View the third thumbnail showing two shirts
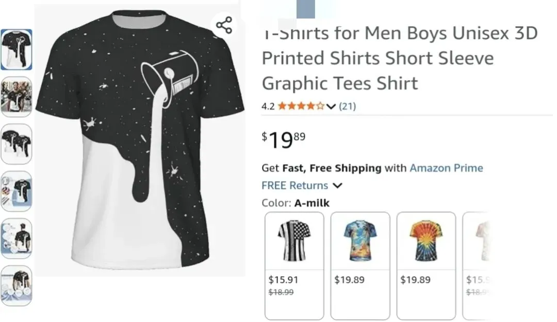 pos(17,144)
